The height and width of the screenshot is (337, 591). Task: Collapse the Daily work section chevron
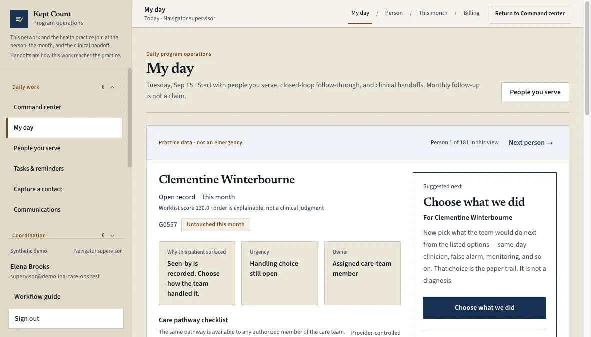[112, 87]
